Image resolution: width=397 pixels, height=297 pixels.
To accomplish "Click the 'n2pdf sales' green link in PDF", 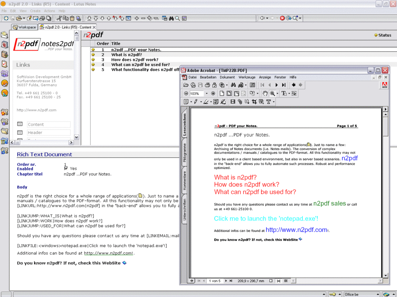I will pos(330,203).
